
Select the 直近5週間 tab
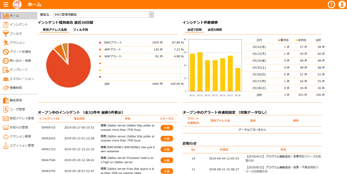pyautogui.click(x=215, y=29)
